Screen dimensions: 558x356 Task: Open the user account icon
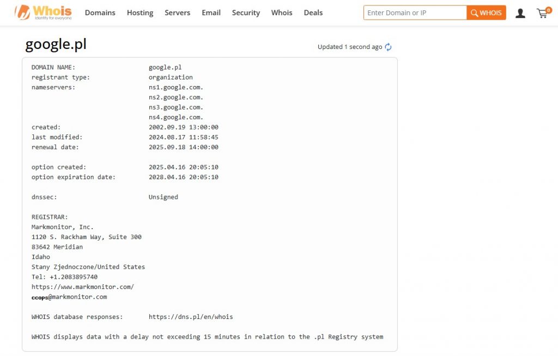pos(520,13)
